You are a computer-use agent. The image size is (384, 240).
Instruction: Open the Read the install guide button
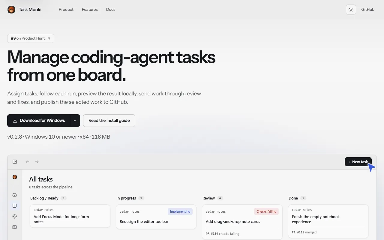(x=109, y=121)
